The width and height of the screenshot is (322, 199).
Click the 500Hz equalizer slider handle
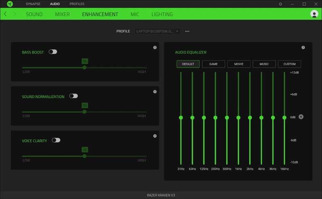[x=227, y=118]
